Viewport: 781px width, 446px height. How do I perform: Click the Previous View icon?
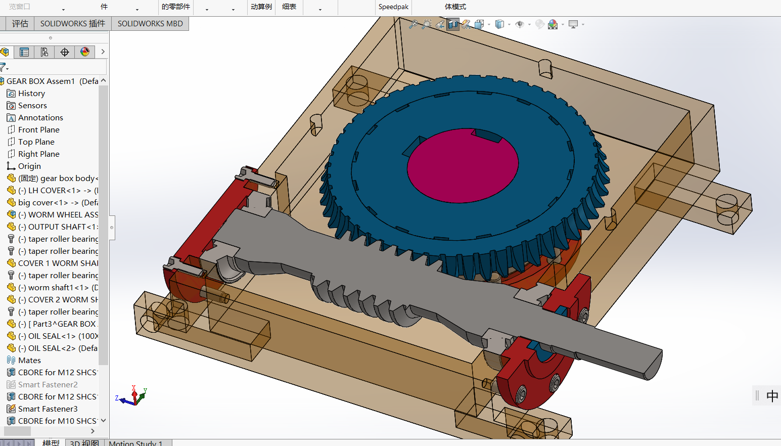click(x=440, y=24)
